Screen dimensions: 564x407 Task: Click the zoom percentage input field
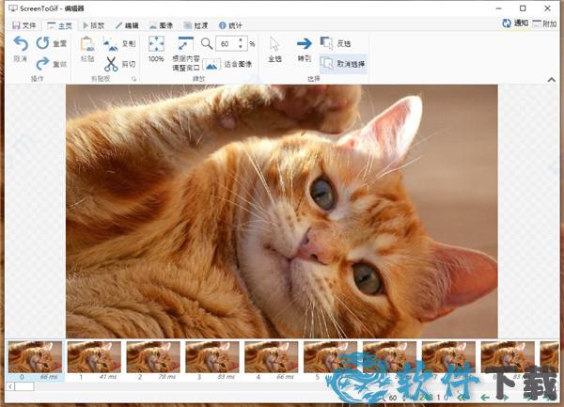tap(228, 43)
